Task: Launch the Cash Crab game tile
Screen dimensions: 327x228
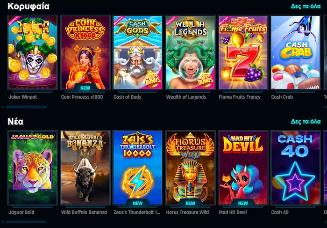Action: 295,52
